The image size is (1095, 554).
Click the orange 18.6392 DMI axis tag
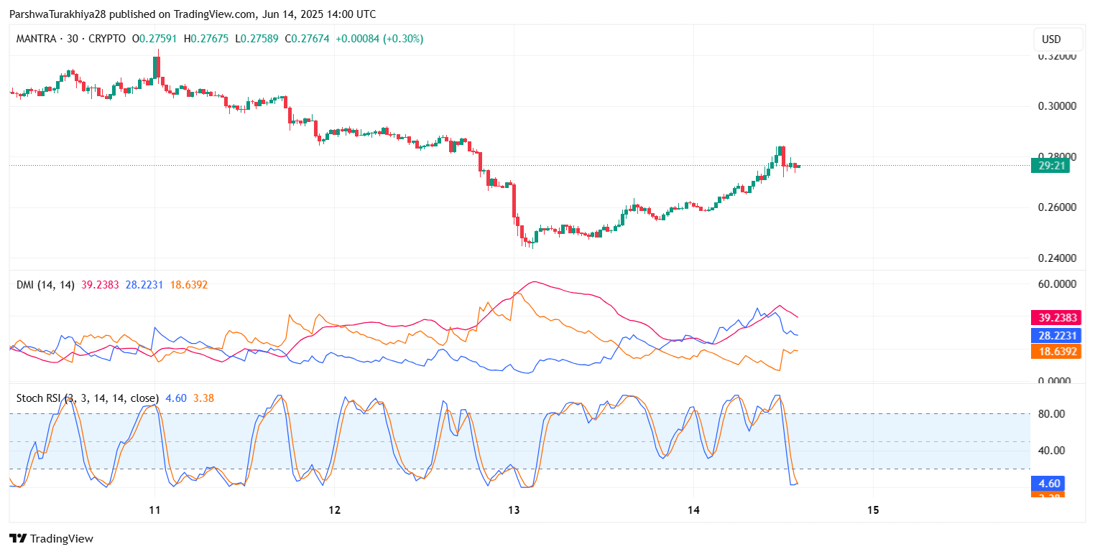(1055, 352)
